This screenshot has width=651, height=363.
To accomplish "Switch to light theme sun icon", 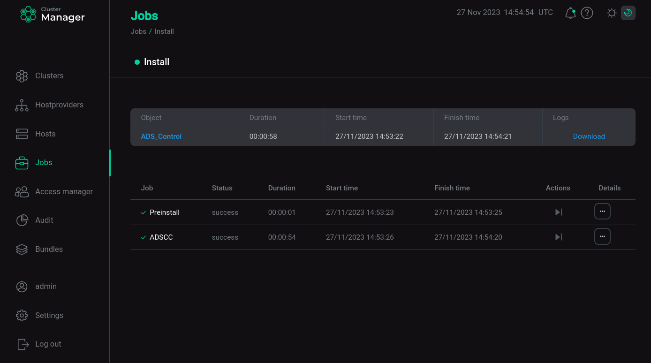I will pyautogui.click(x=612, y=13).
